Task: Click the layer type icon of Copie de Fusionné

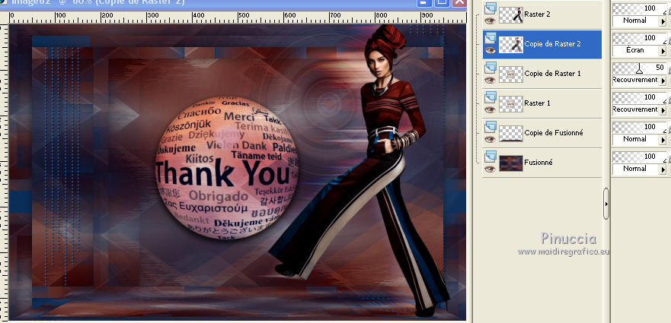Action: [x=490, y=126]
